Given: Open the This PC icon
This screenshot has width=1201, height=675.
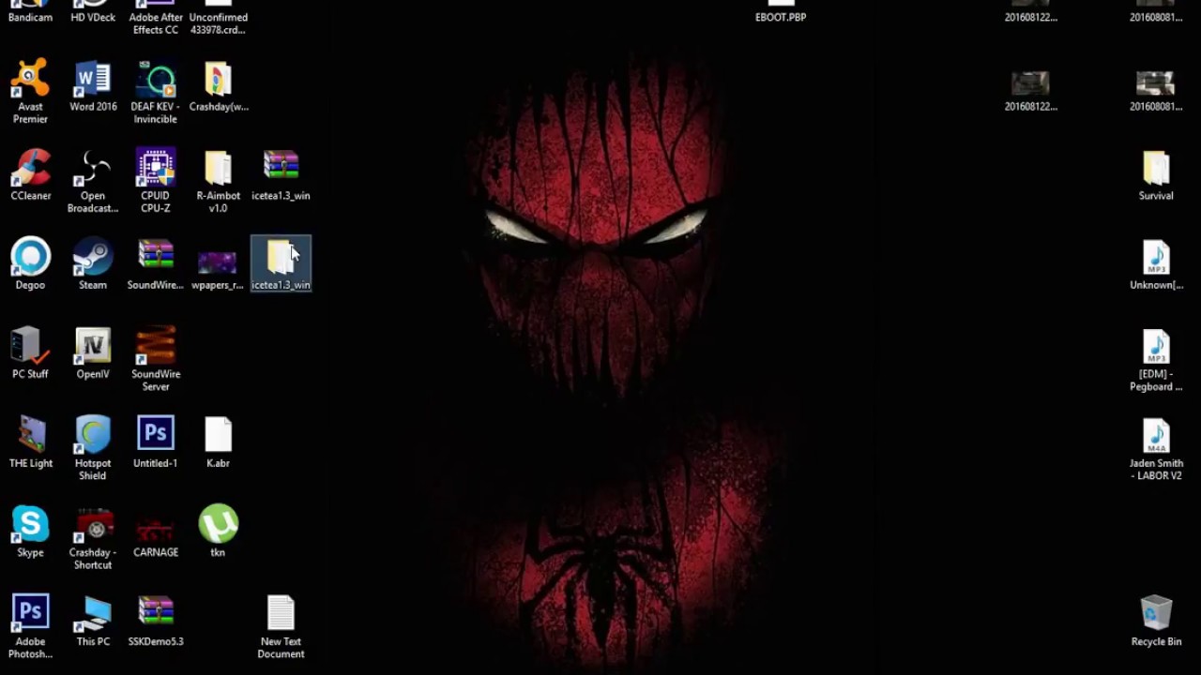Looking at the screenshot, I should 93,621.
